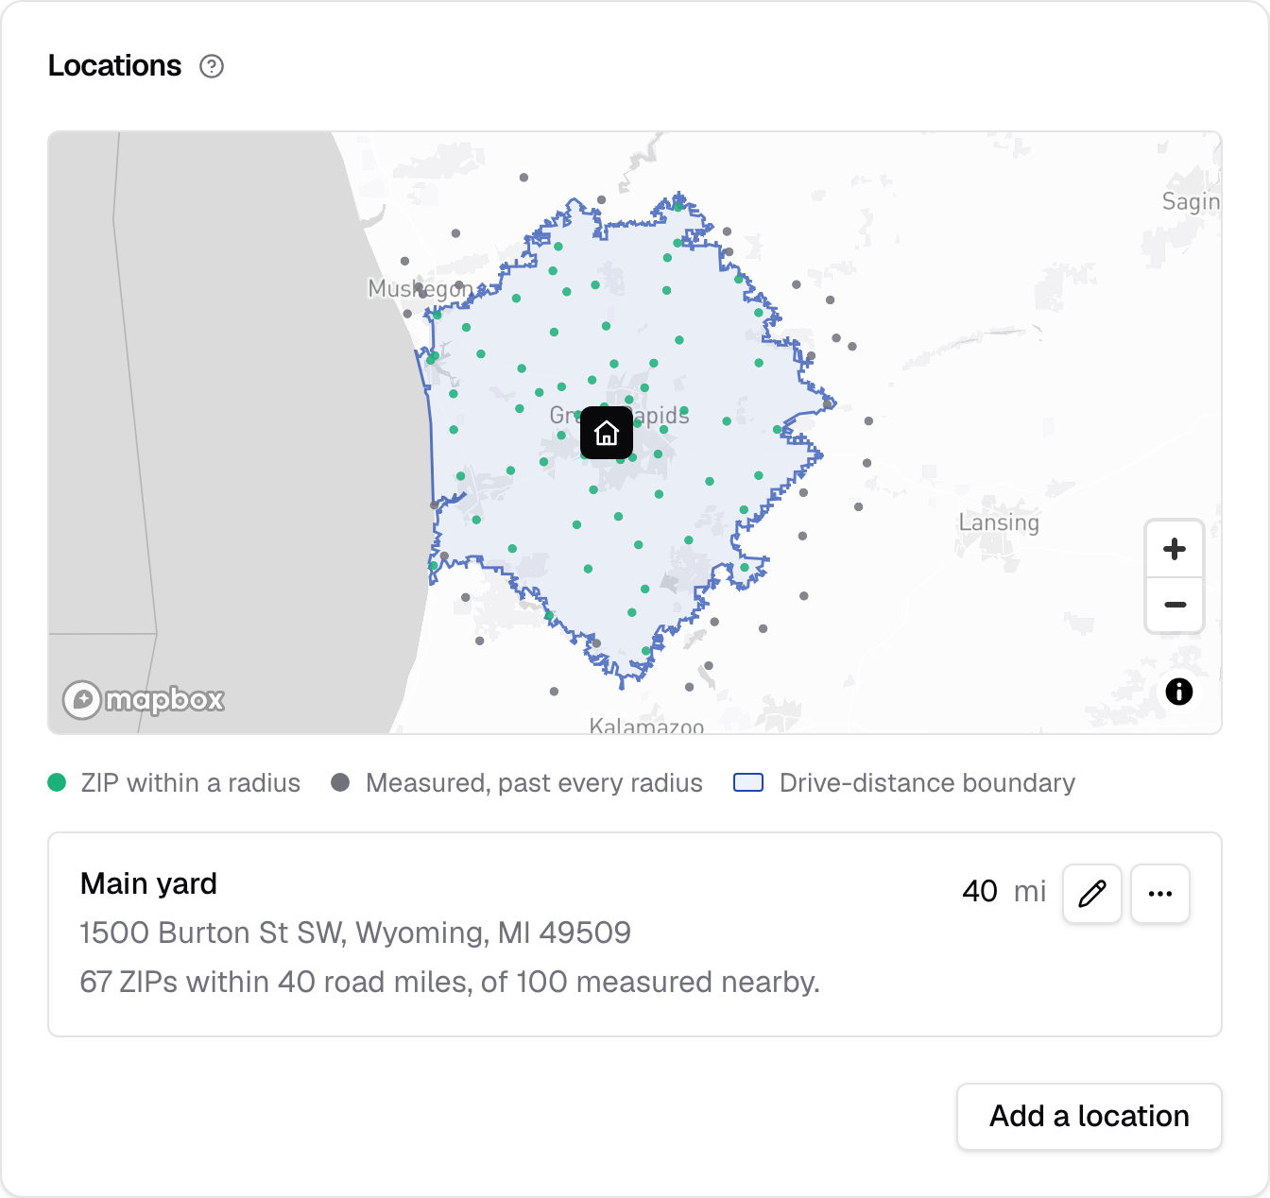The image size is (1270, 1198).
Task: Click the Lansing label on the map
Action: (x=999, y=522)
